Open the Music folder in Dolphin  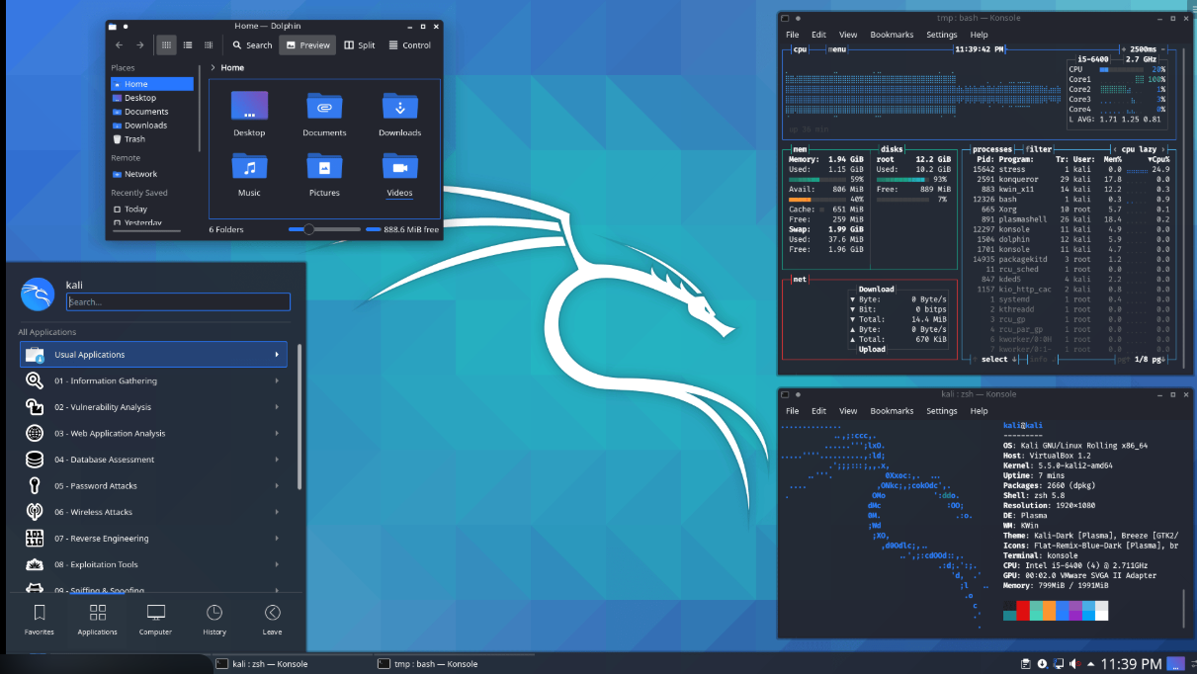click(249, 175)
